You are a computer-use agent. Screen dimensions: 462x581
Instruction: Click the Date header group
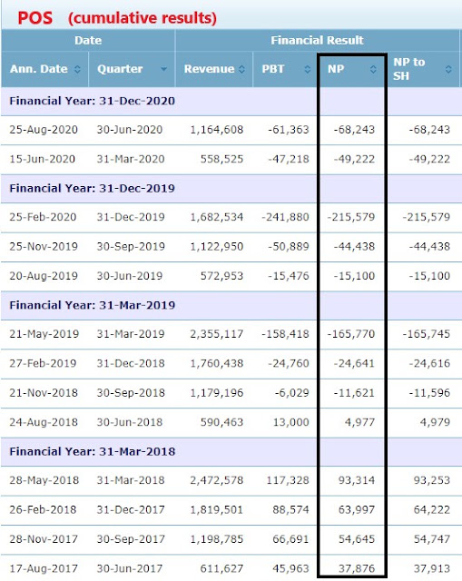point(88,40)
